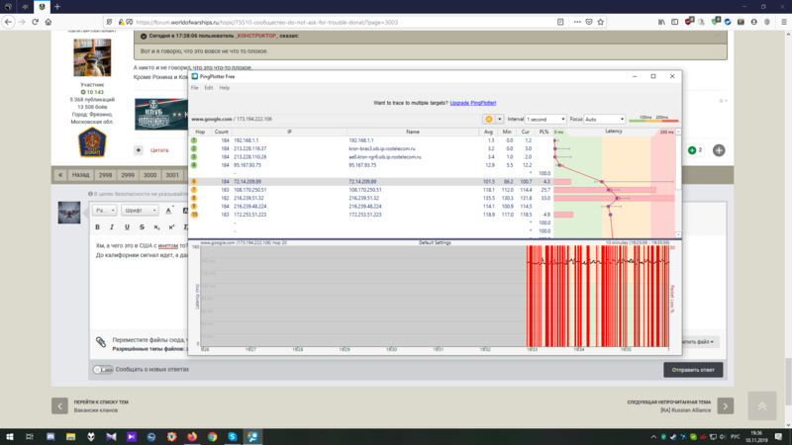Go to forum page 2998
Viewport: 792px width, 445px height.
105,175
